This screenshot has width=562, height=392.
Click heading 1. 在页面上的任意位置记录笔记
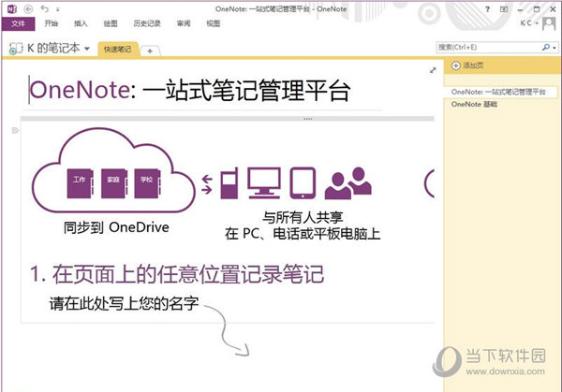pos(177,274)
